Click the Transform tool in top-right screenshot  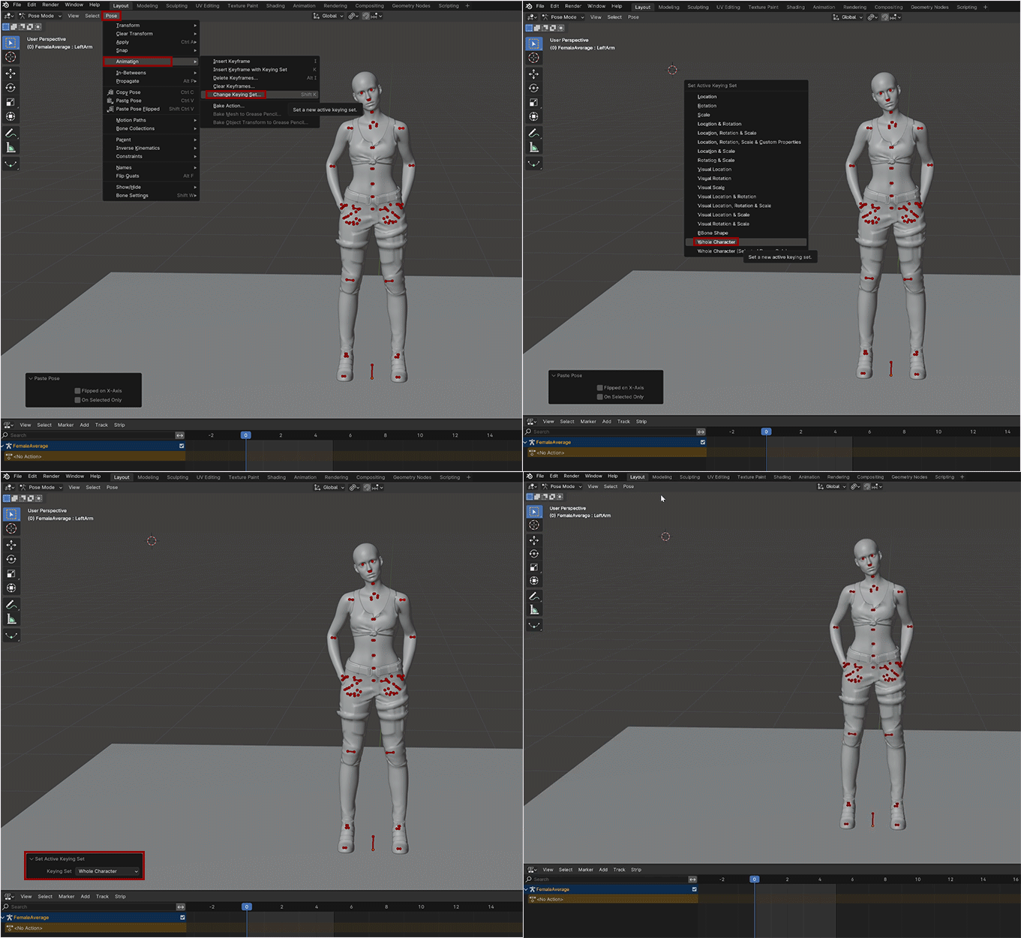[x=534, y=117]
